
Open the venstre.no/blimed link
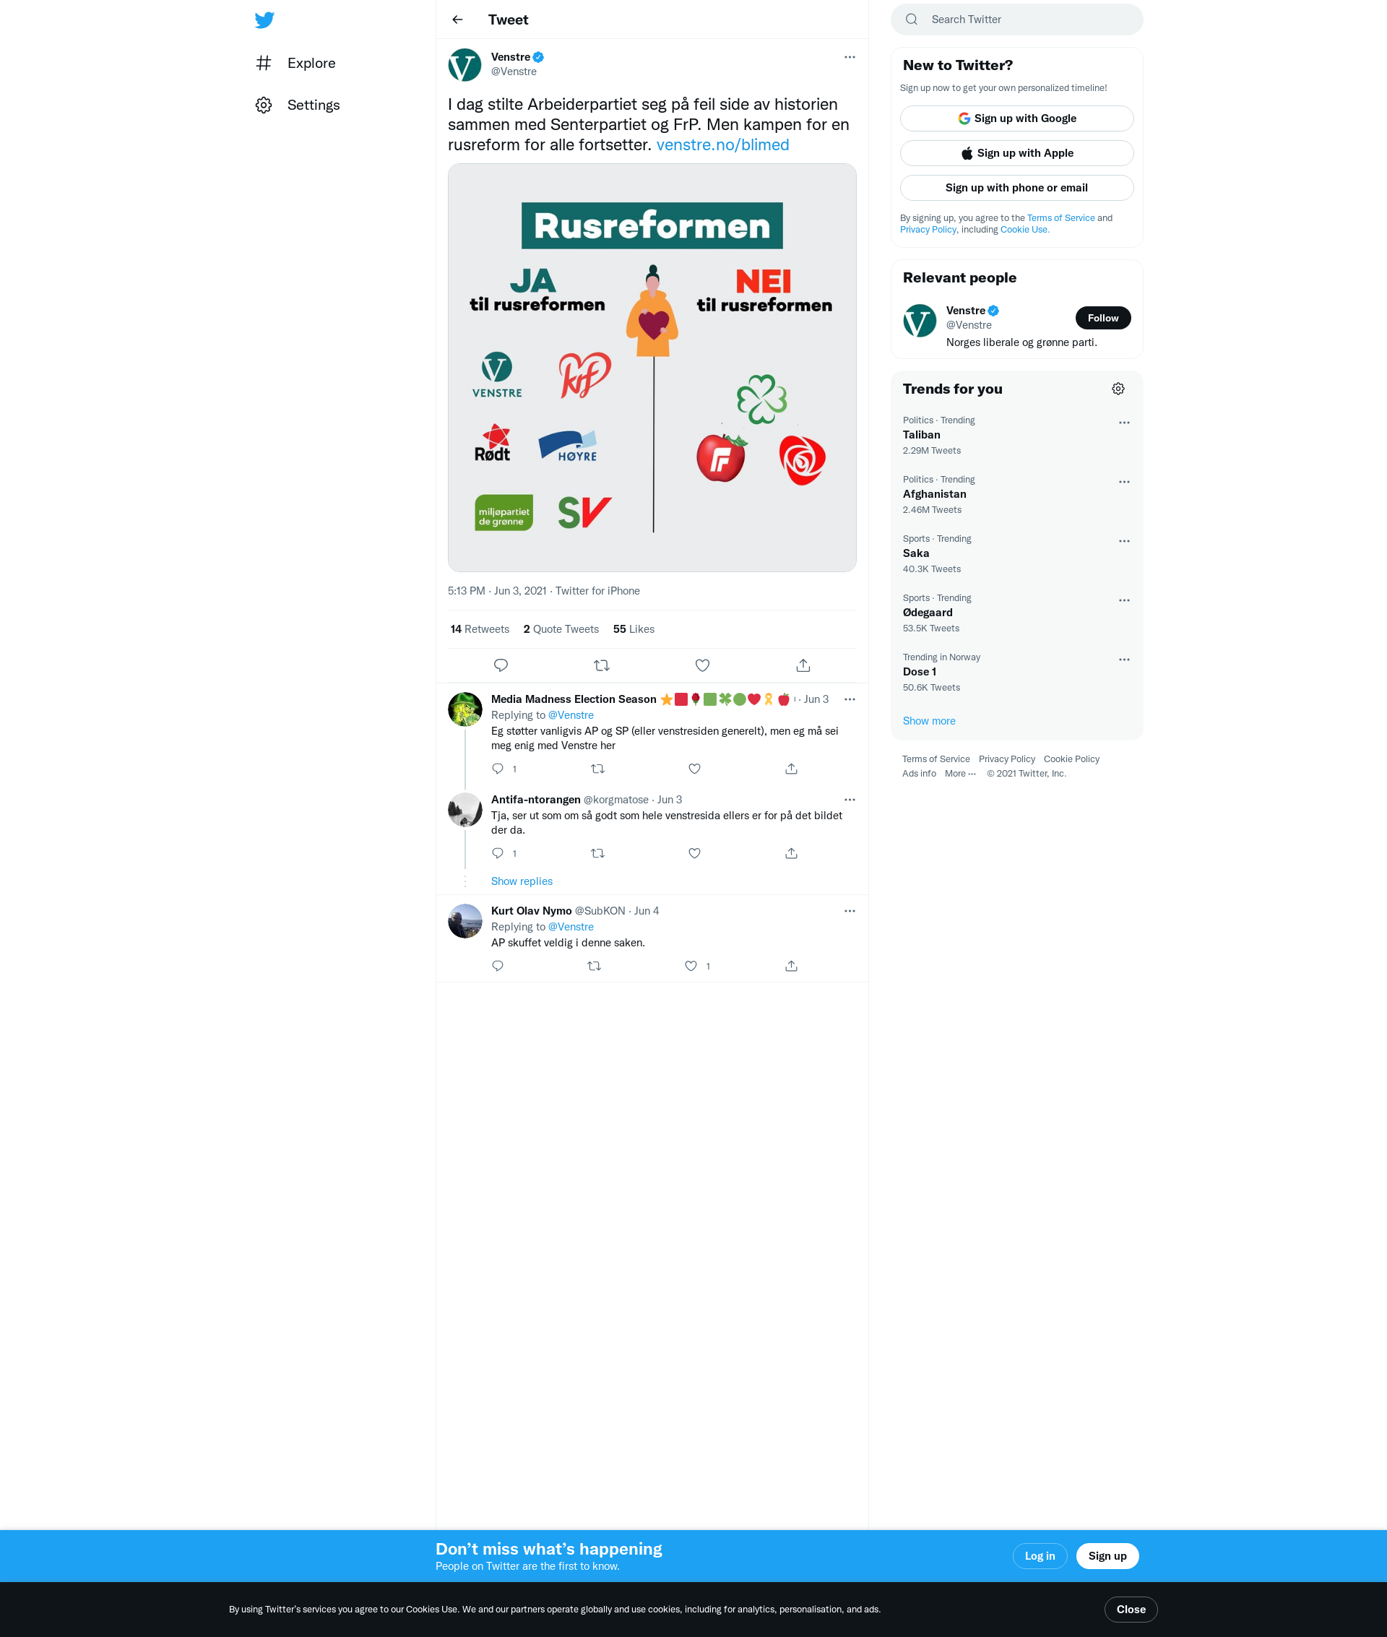tap(722, 144)
